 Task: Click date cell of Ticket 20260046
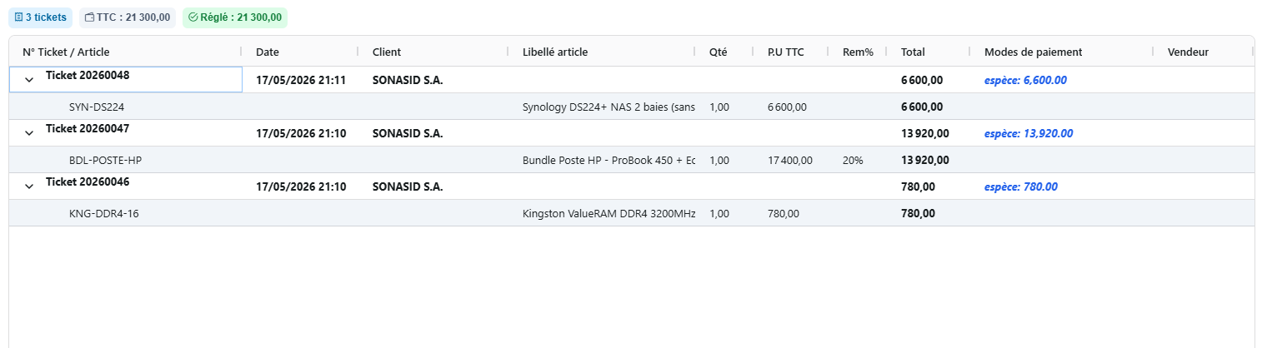coord(301,186)
